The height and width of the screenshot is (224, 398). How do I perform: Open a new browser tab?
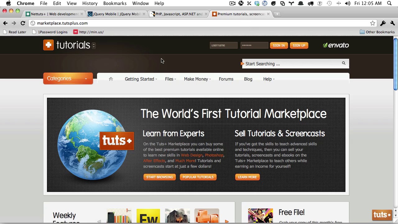(x=277, y=14)
